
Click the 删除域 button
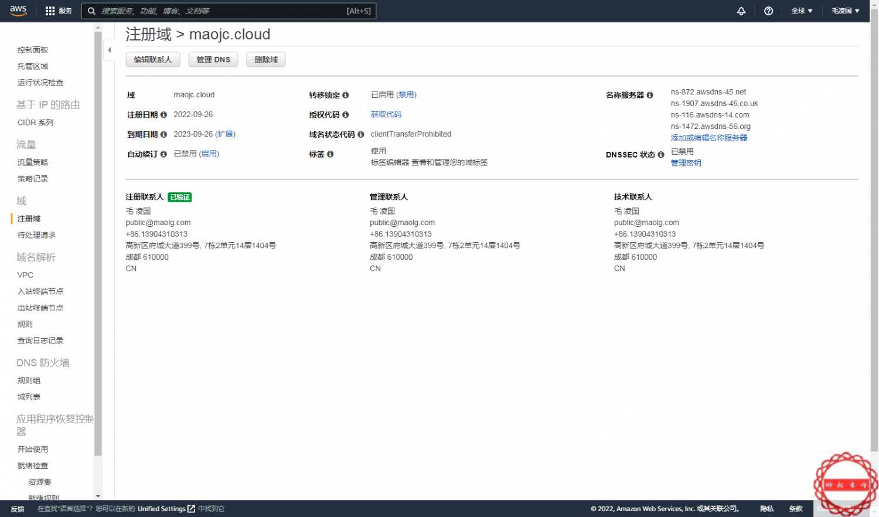coord(266,60)
